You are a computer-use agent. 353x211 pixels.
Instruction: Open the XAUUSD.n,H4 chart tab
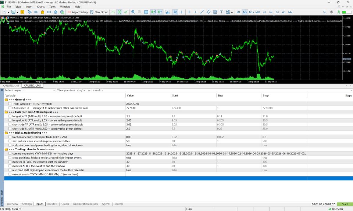tap(11, 86)
